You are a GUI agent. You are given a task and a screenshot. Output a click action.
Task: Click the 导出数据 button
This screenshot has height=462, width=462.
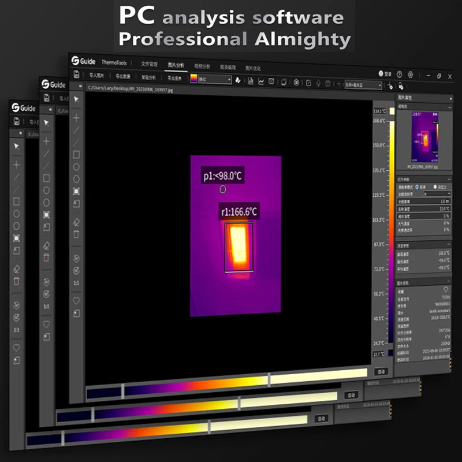123,76
